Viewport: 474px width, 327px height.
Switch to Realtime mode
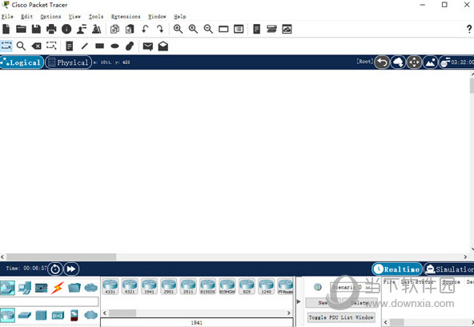click(x=397, y=269)
